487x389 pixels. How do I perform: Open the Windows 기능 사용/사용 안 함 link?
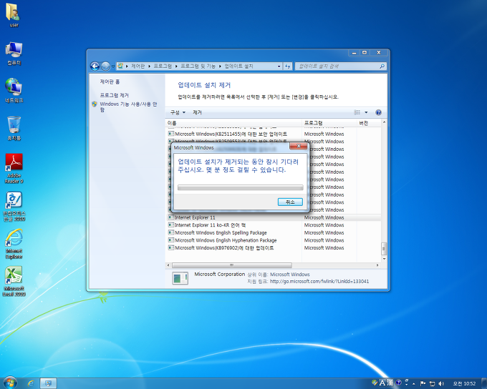pyautogui.click(x=128, y=107)
